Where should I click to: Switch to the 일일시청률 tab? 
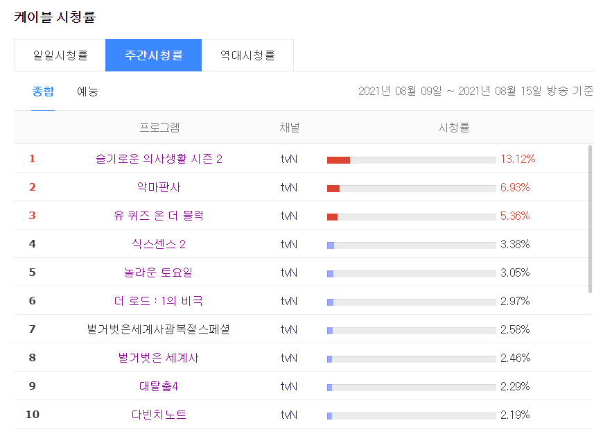click(x=60, y=55)
